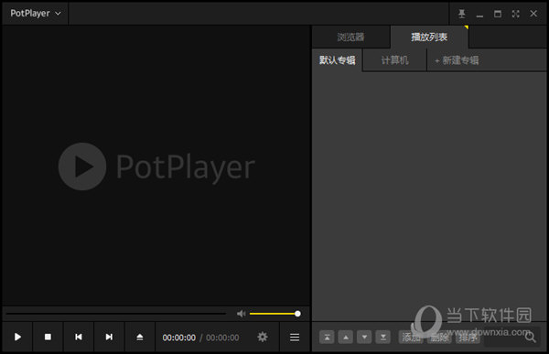Go to the previous track
The width and height of the screenshot is (549, 354).
[79, 337]
